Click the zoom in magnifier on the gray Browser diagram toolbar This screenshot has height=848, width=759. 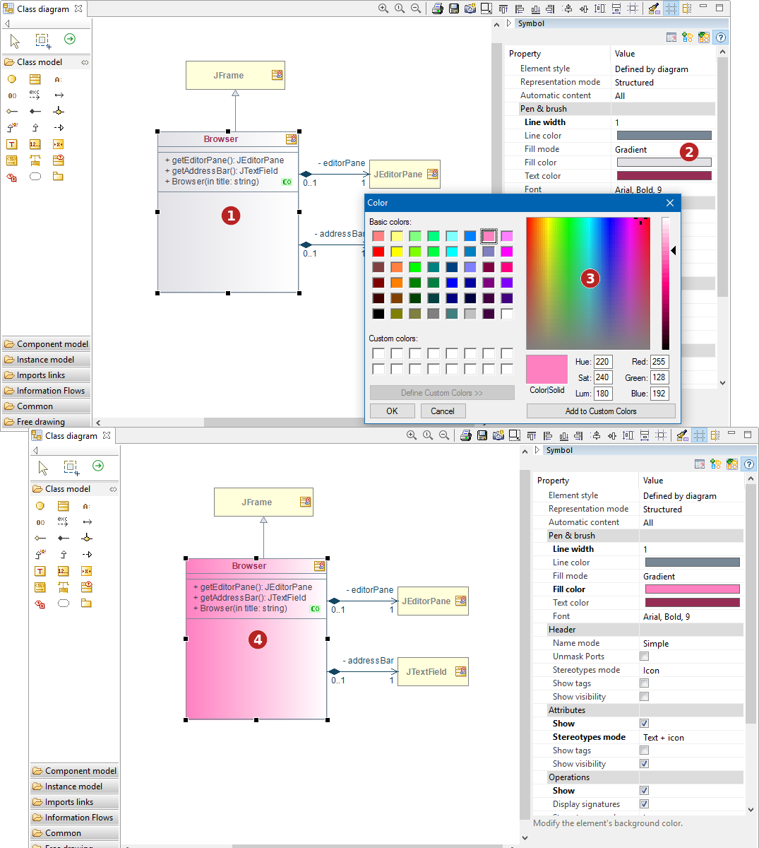click(383, 8)
